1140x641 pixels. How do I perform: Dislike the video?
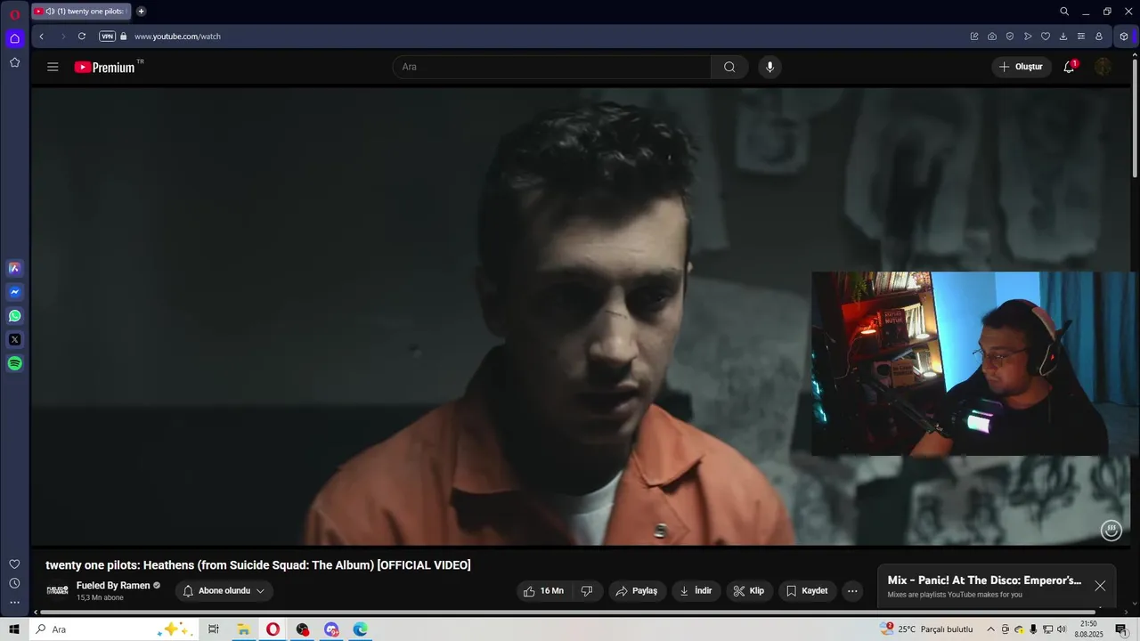tap(587, 591)
